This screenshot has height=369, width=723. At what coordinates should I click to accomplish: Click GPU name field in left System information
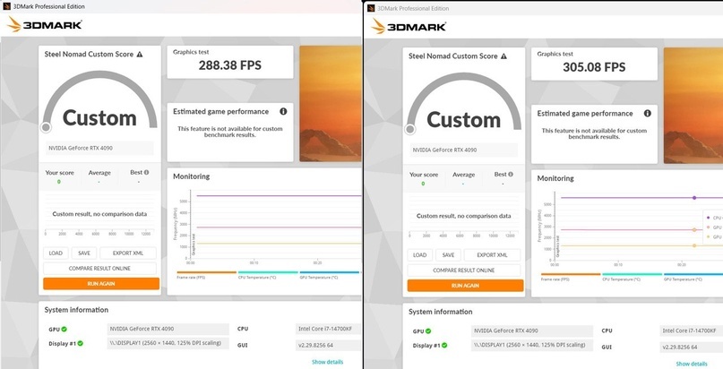(168, 329)
